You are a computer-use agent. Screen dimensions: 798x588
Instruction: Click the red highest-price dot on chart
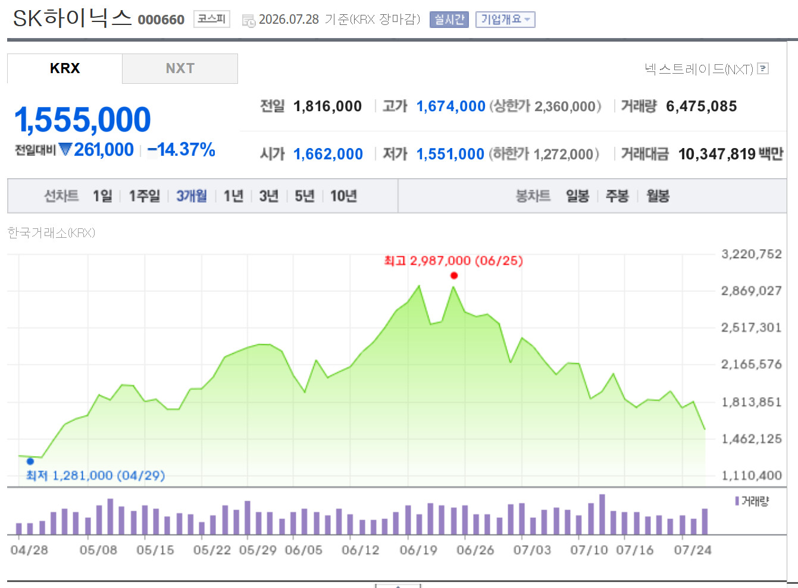454,275
